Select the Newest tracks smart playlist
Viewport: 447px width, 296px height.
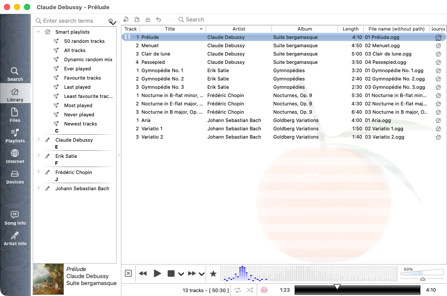click(x=80, y=124)
